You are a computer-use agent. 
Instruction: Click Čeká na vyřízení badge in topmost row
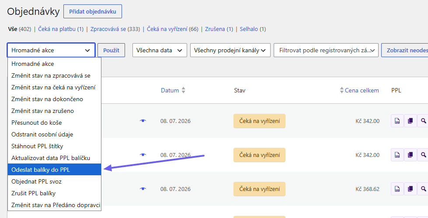(x=259, y=121)
